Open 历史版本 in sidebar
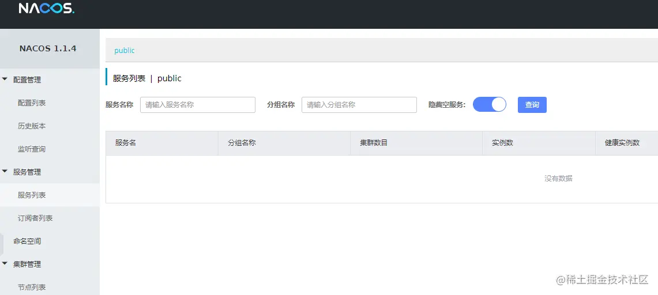The image size is (658, 295). 32,126
